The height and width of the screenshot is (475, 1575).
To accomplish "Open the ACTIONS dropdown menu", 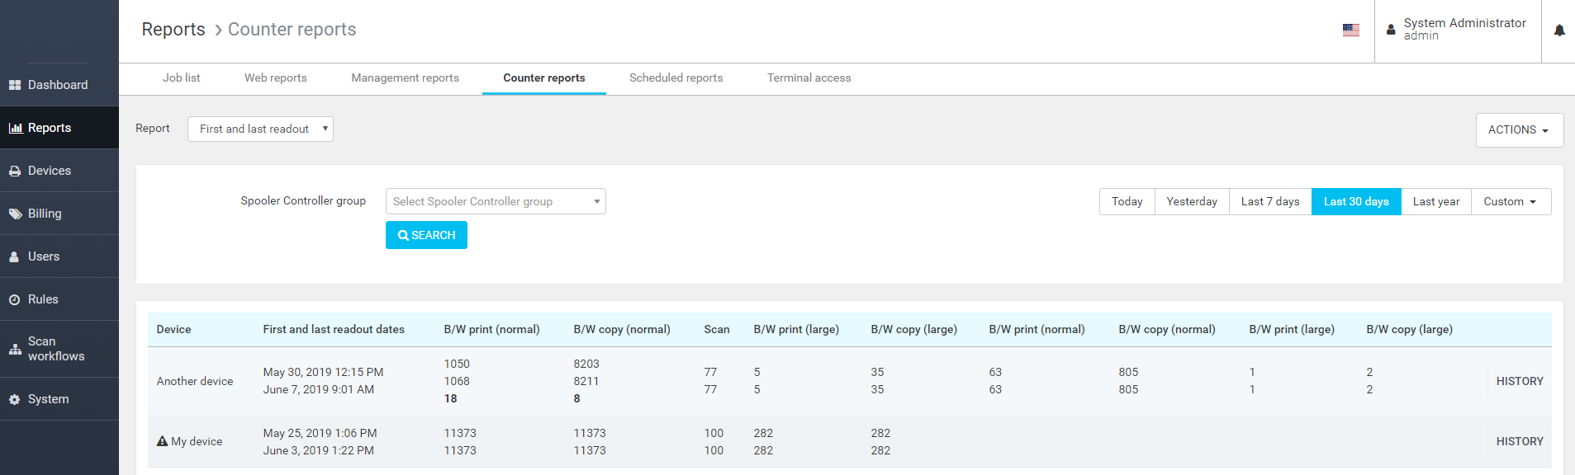I will pos(1518,129).
